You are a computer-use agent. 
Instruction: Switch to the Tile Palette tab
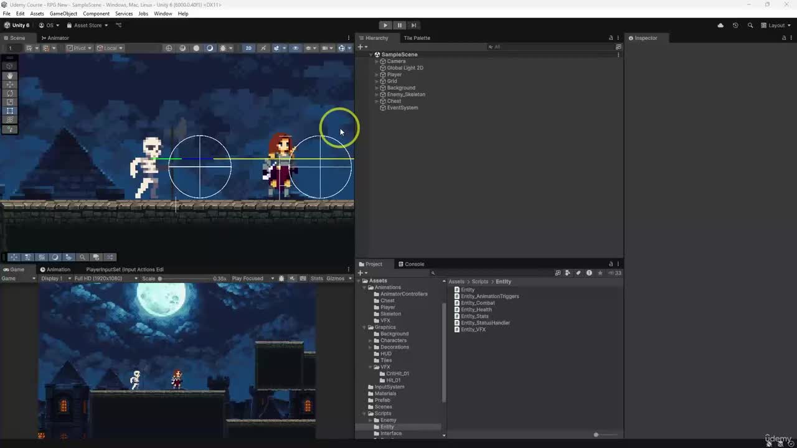(417, 38)
